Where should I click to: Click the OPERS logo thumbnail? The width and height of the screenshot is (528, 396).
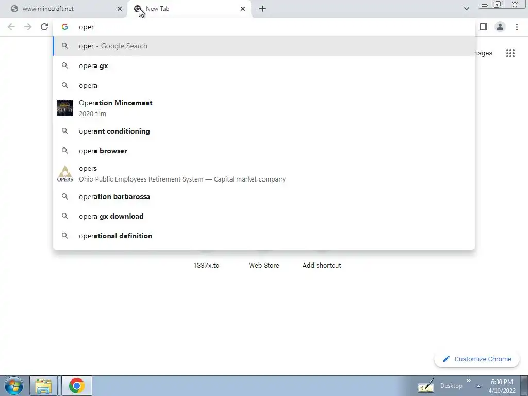[65, 173]
